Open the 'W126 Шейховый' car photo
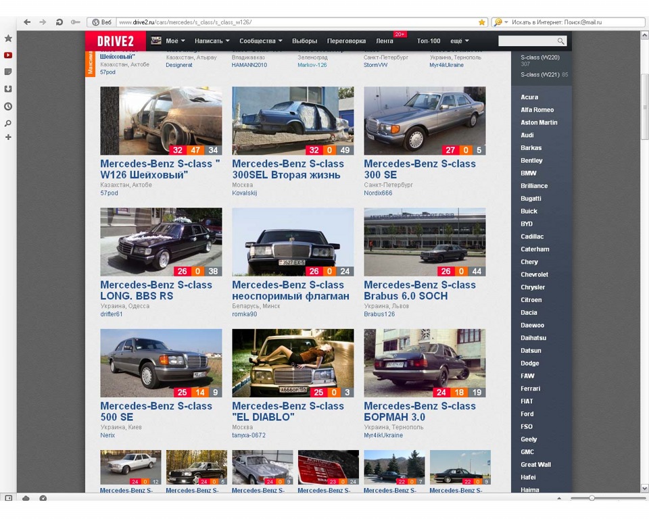 coord(161,121)
